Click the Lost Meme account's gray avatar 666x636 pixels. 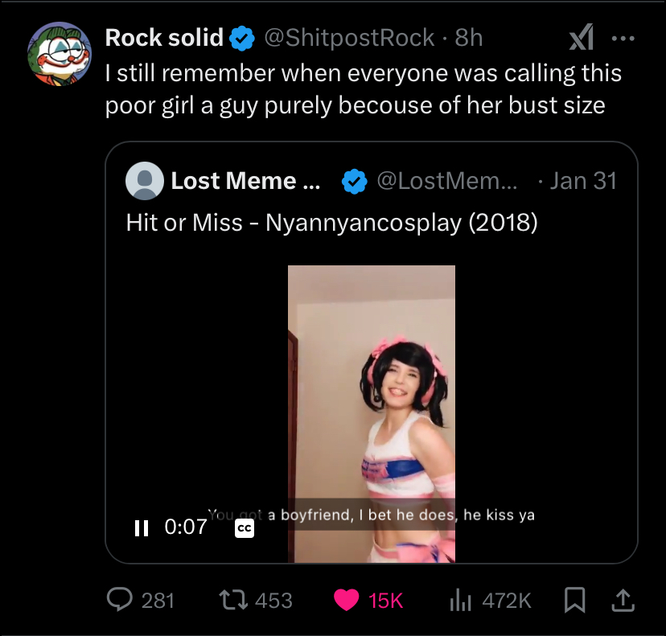coord(145,181)
